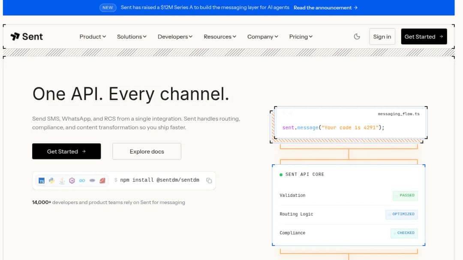Select the PHP SDK icon

[92, 180]
